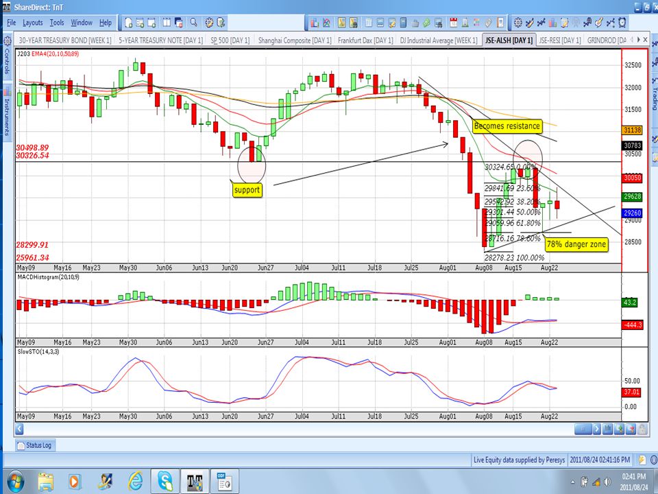Click the info icon in status bar
The image size is (658, 494).
654,460
